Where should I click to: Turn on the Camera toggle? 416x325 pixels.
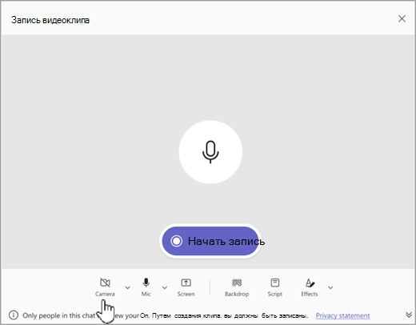pyautogui.click(x=105, y=287)
